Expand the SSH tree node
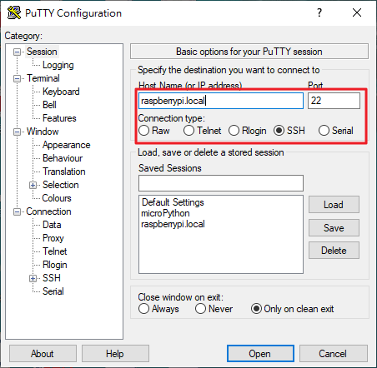The width and height of the screenshot is (377, 368). coord(33,278)
